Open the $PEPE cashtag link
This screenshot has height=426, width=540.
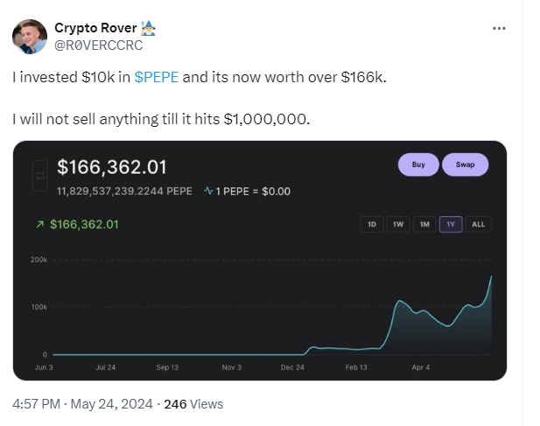pos(157,77)
